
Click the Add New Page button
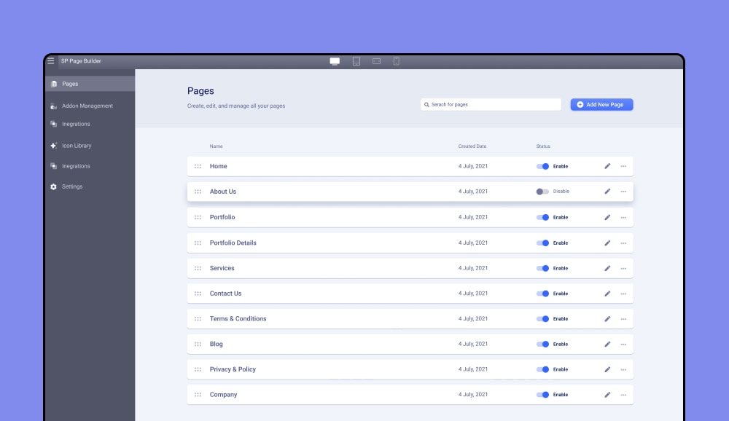[601, 105]
